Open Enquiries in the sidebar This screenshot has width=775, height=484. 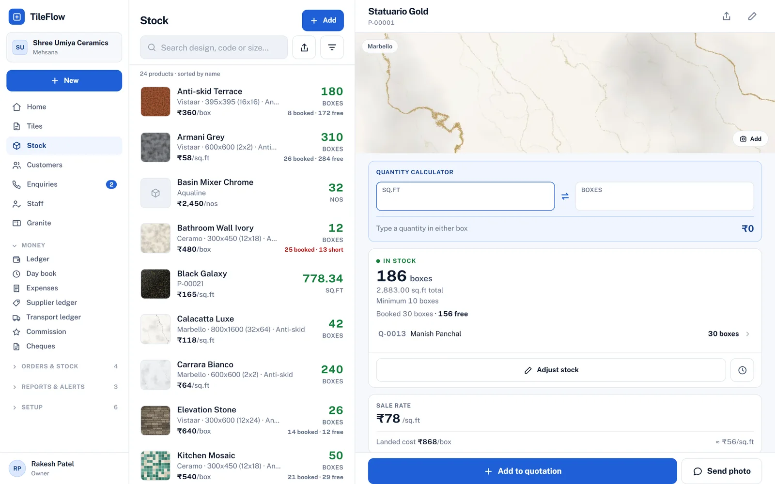click(64, 184)
